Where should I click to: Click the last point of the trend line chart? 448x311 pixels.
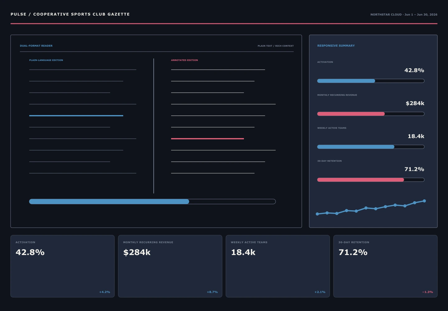[424, 201]
